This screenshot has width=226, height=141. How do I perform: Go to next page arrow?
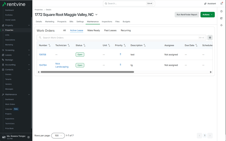[210, 136]
